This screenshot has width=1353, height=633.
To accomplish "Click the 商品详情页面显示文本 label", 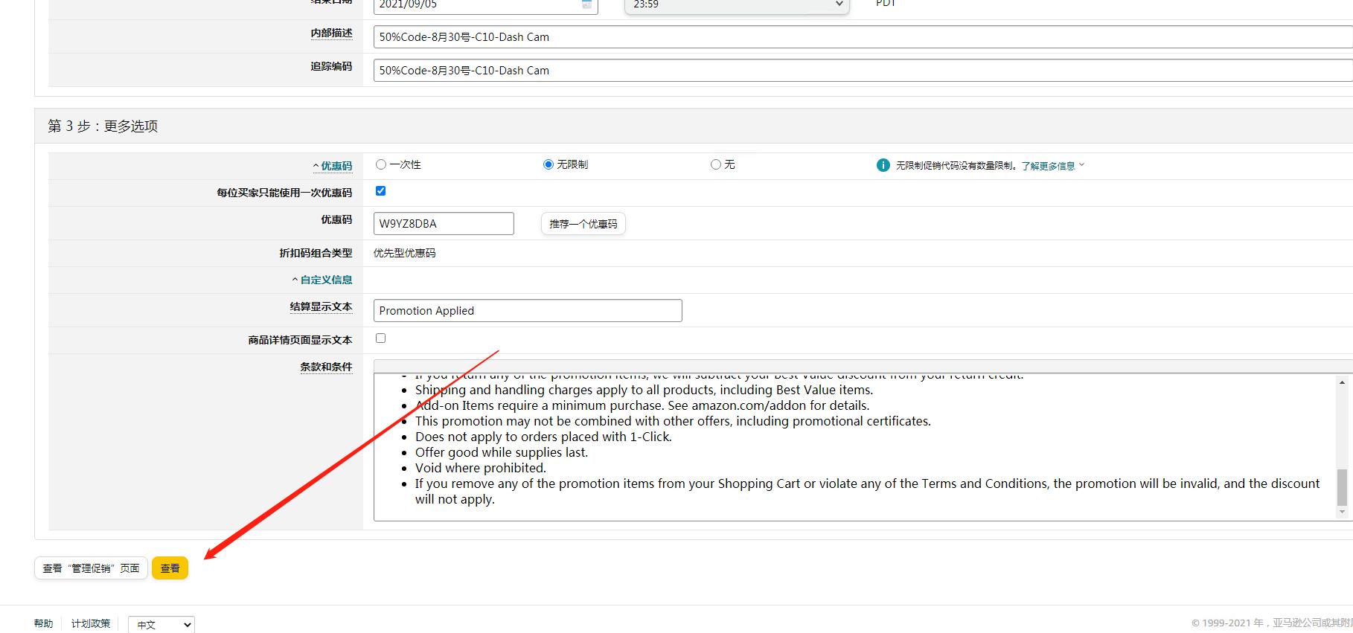I will click(x=300, y=340).
